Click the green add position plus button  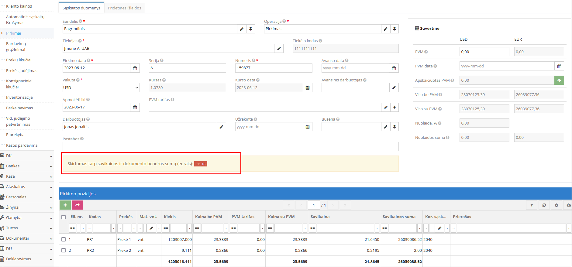65,205
